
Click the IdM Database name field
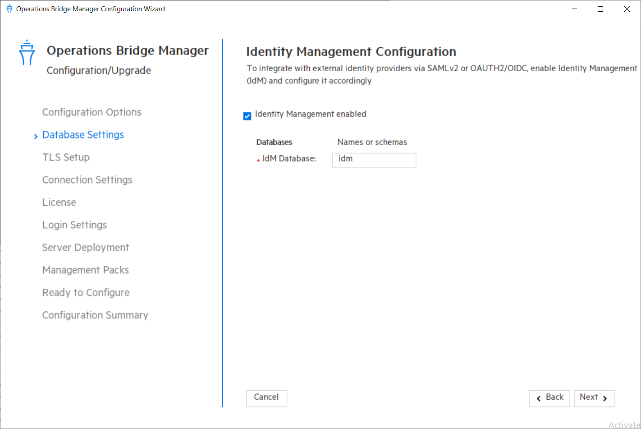point(374,160)
